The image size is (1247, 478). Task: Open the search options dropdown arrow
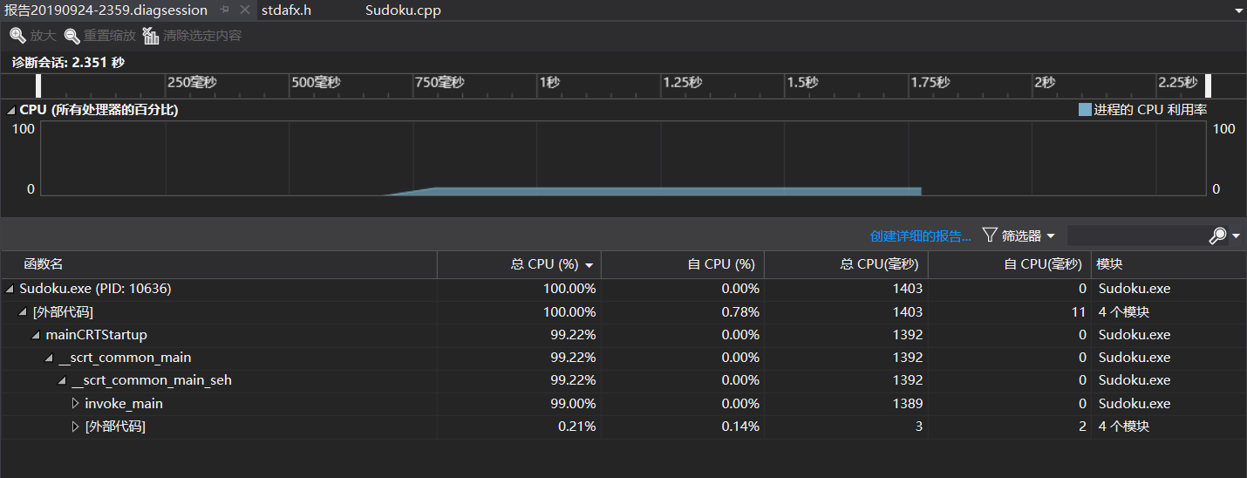(x=1236, y=236)
